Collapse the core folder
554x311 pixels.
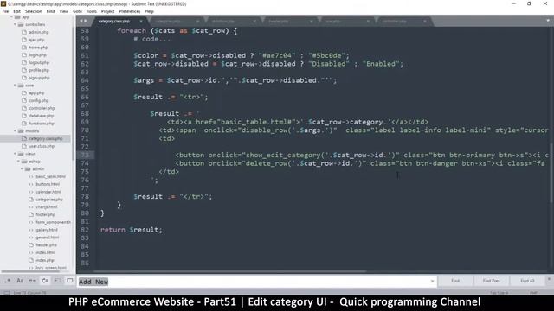point(16,86)
